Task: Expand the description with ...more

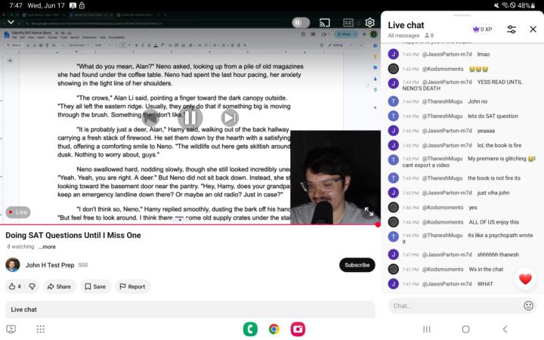Action: [x=47, y=246]
